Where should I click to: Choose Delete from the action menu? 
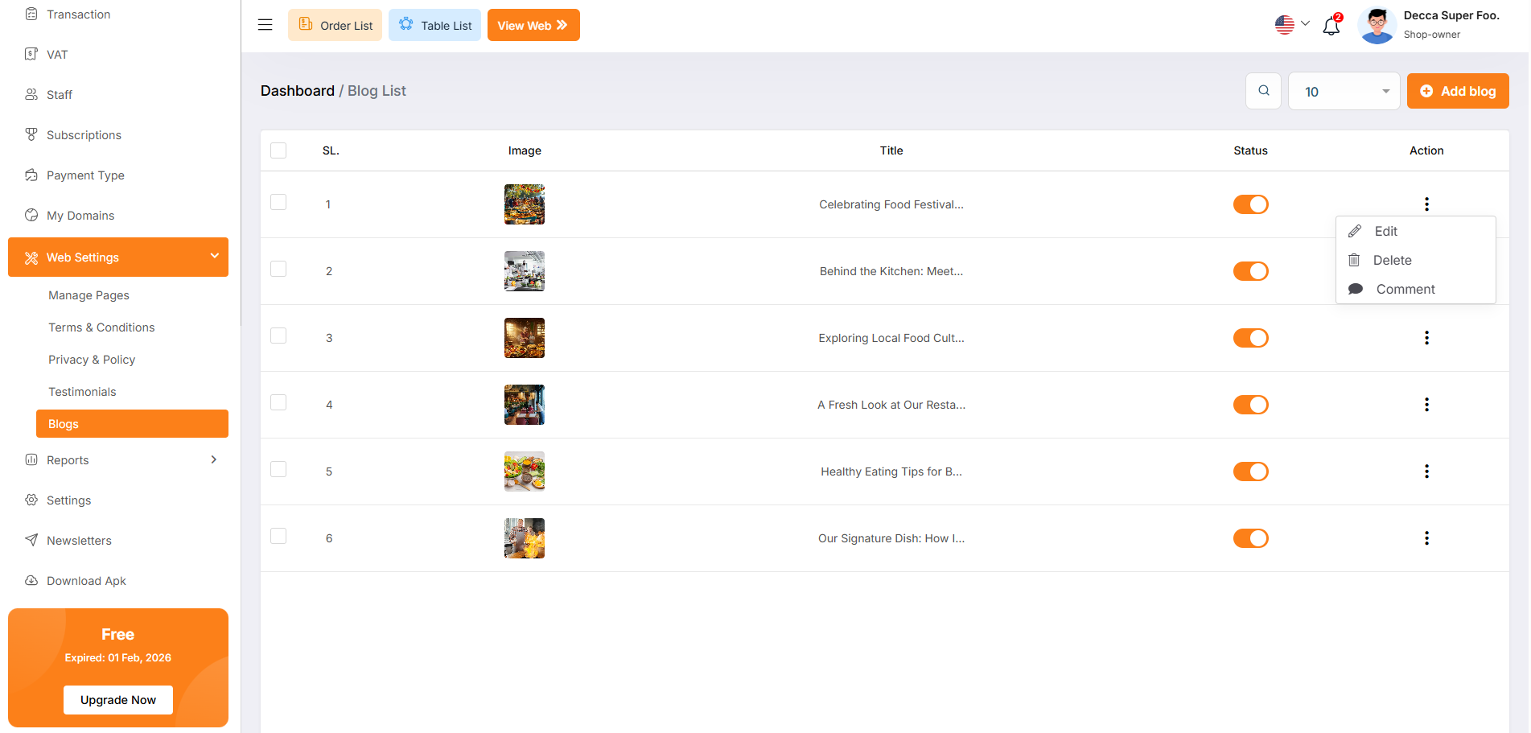(x=1392, y=260)
